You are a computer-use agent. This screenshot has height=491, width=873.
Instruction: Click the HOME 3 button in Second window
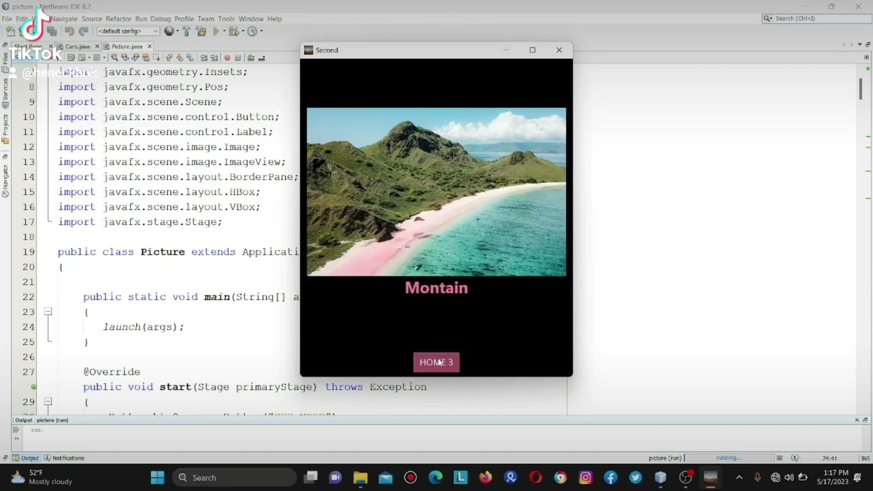pyautogui.click(x=436, y=362)
